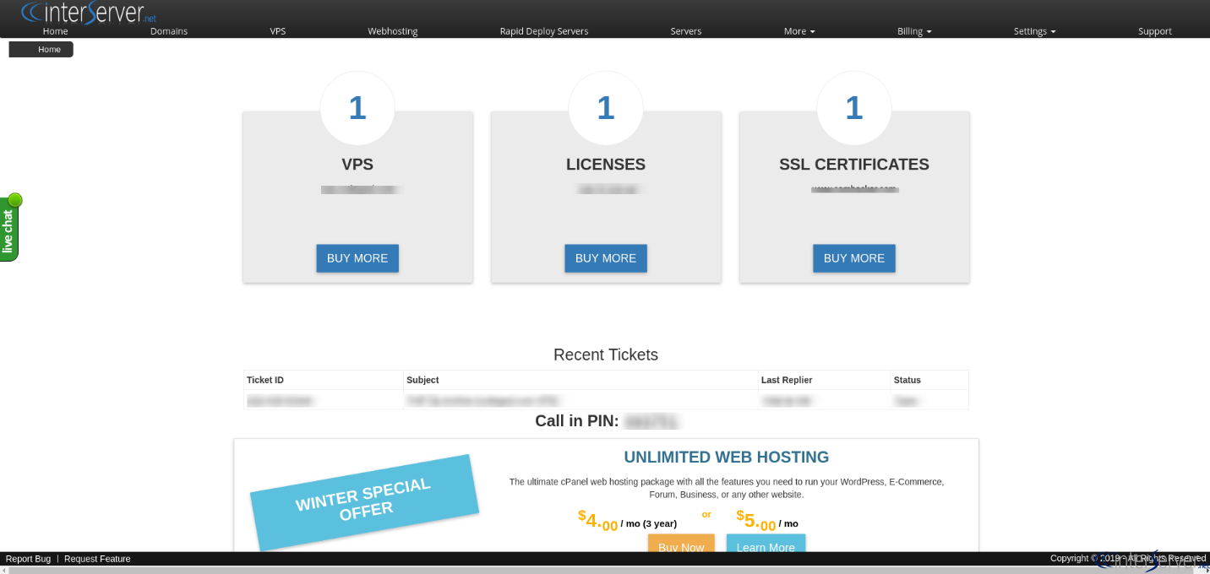This screenshot has height=574, width=1210.
Task: Click the Unlimited Web Hosting heading
Action: 727,458
